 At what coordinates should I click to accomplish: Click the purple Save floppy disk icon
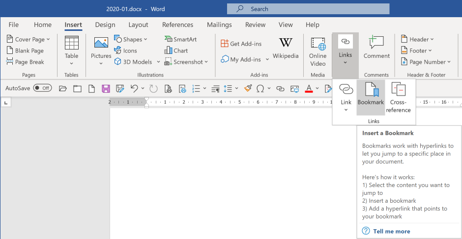[106, 88]
